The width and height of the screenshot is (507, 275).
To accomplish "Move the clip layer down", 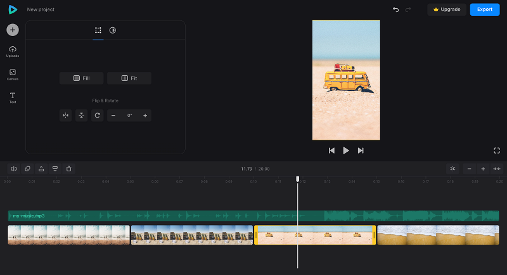I will tap(55, 169).
